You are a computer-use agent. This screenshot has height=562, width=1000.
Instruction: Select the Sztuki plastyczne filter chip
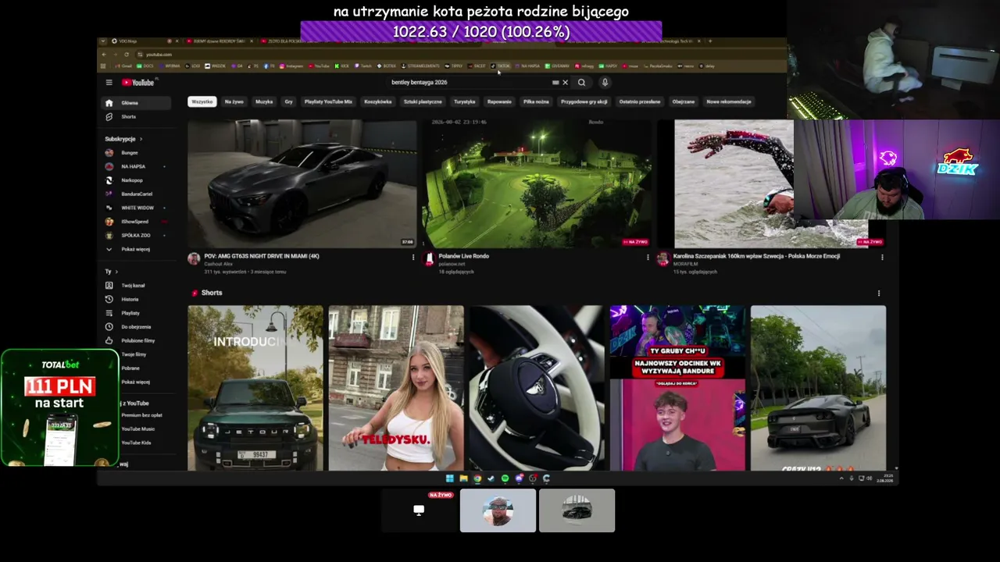tap(423, 101)
